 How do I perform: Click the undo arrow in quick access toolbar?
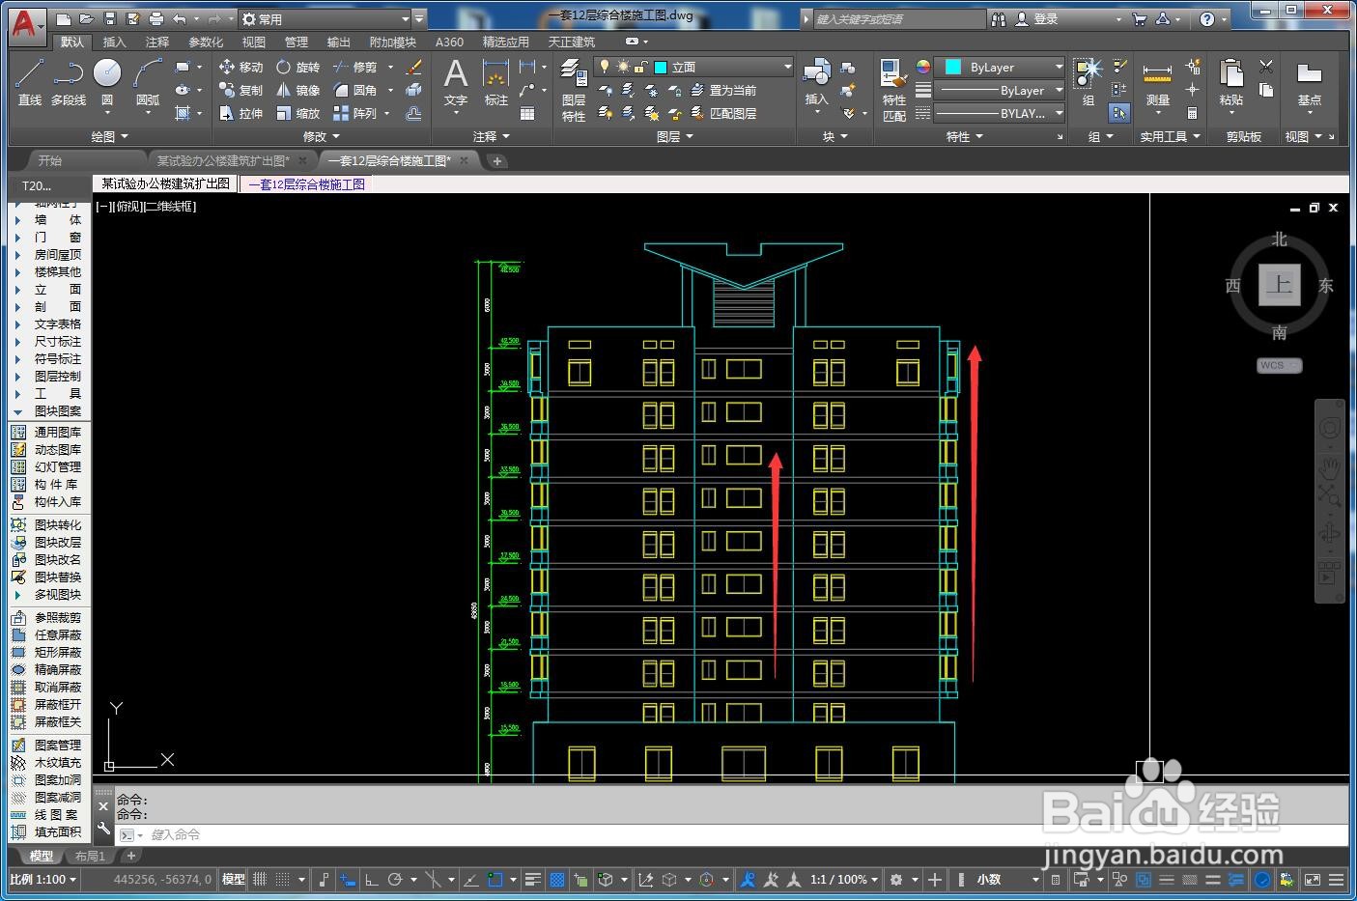click(x=180, y=18)
